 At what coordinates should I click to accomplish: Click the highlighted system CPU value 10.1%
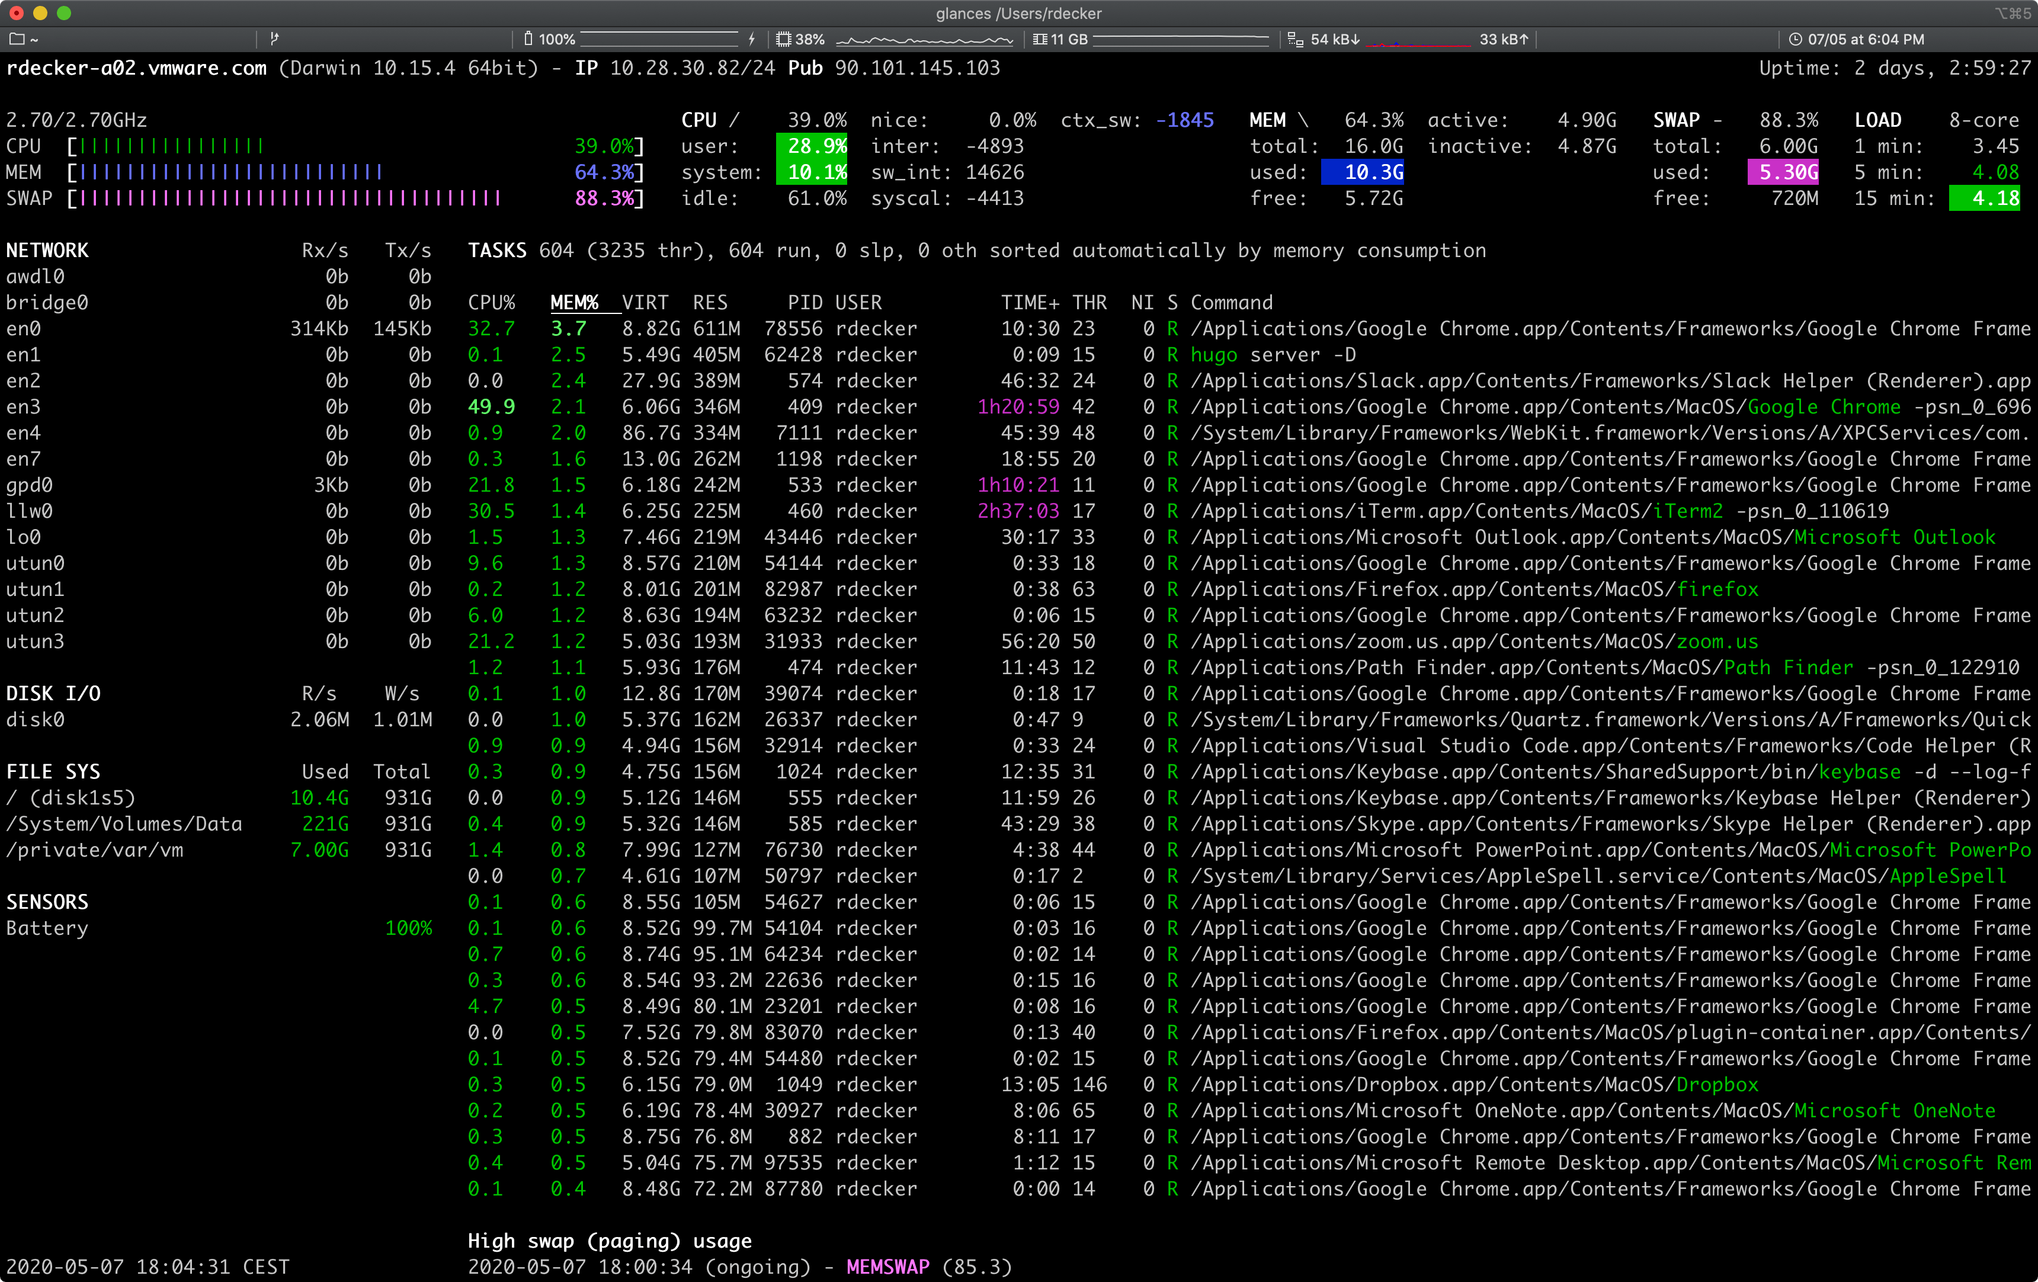pos(812,172)
